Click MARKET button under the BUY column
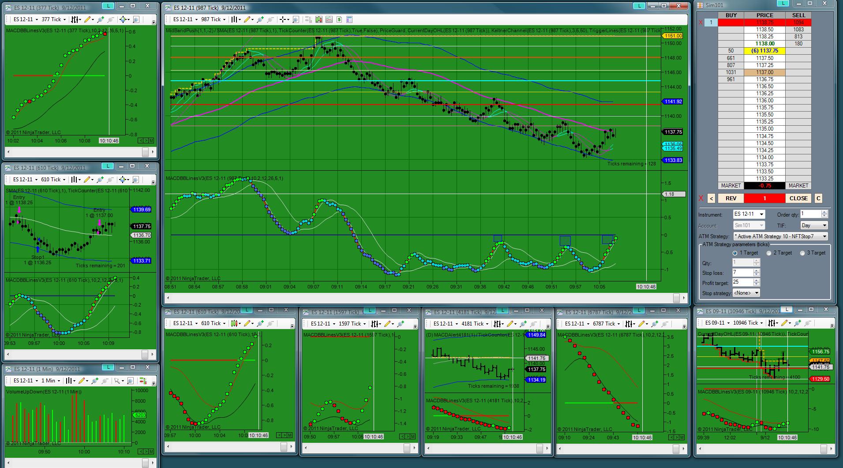The image size is (843, 468). coord(731,186)
